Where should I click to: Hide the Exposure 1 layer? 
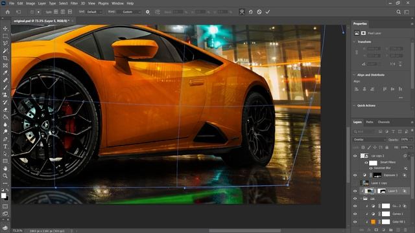(355, 175)
